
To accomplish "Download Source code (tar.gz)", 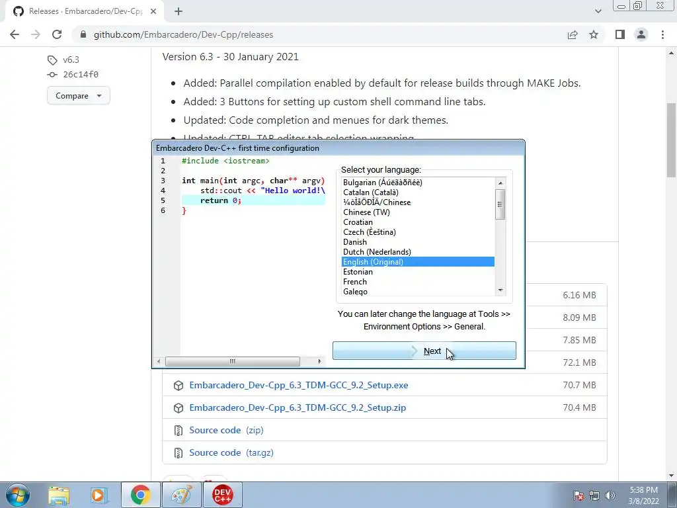I will 231,452.
